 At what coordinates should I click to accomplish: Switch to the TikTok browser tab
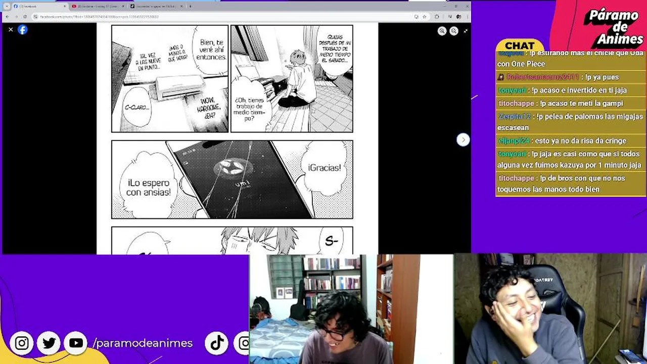[x=157, y=7]
